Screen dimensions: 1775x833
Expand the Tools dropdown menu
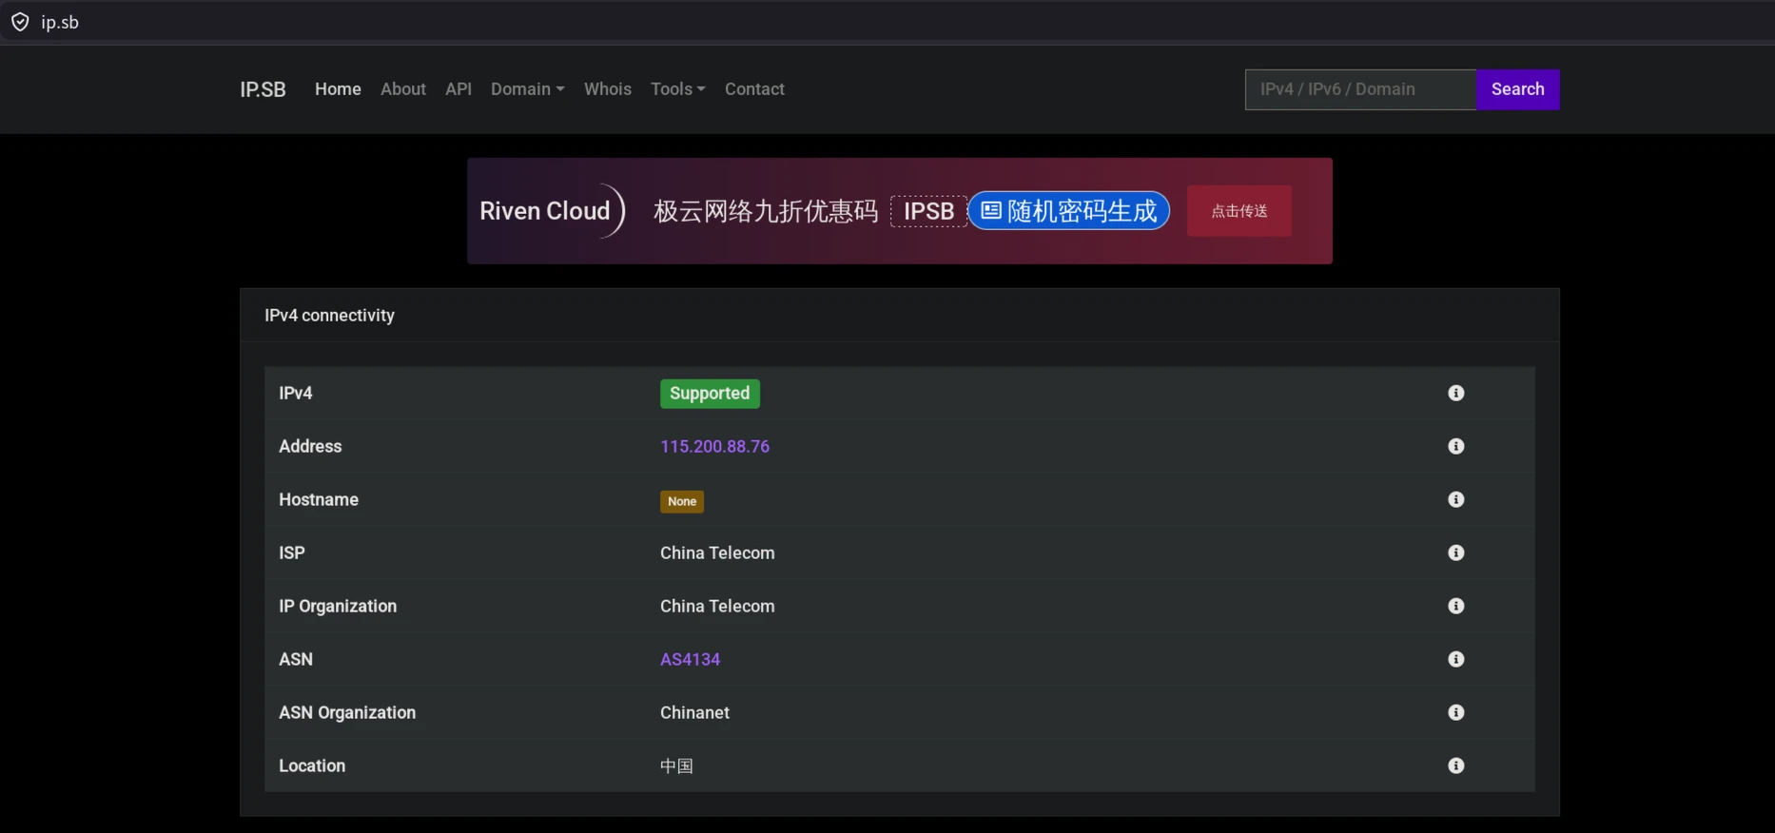[x=677, y=88]
